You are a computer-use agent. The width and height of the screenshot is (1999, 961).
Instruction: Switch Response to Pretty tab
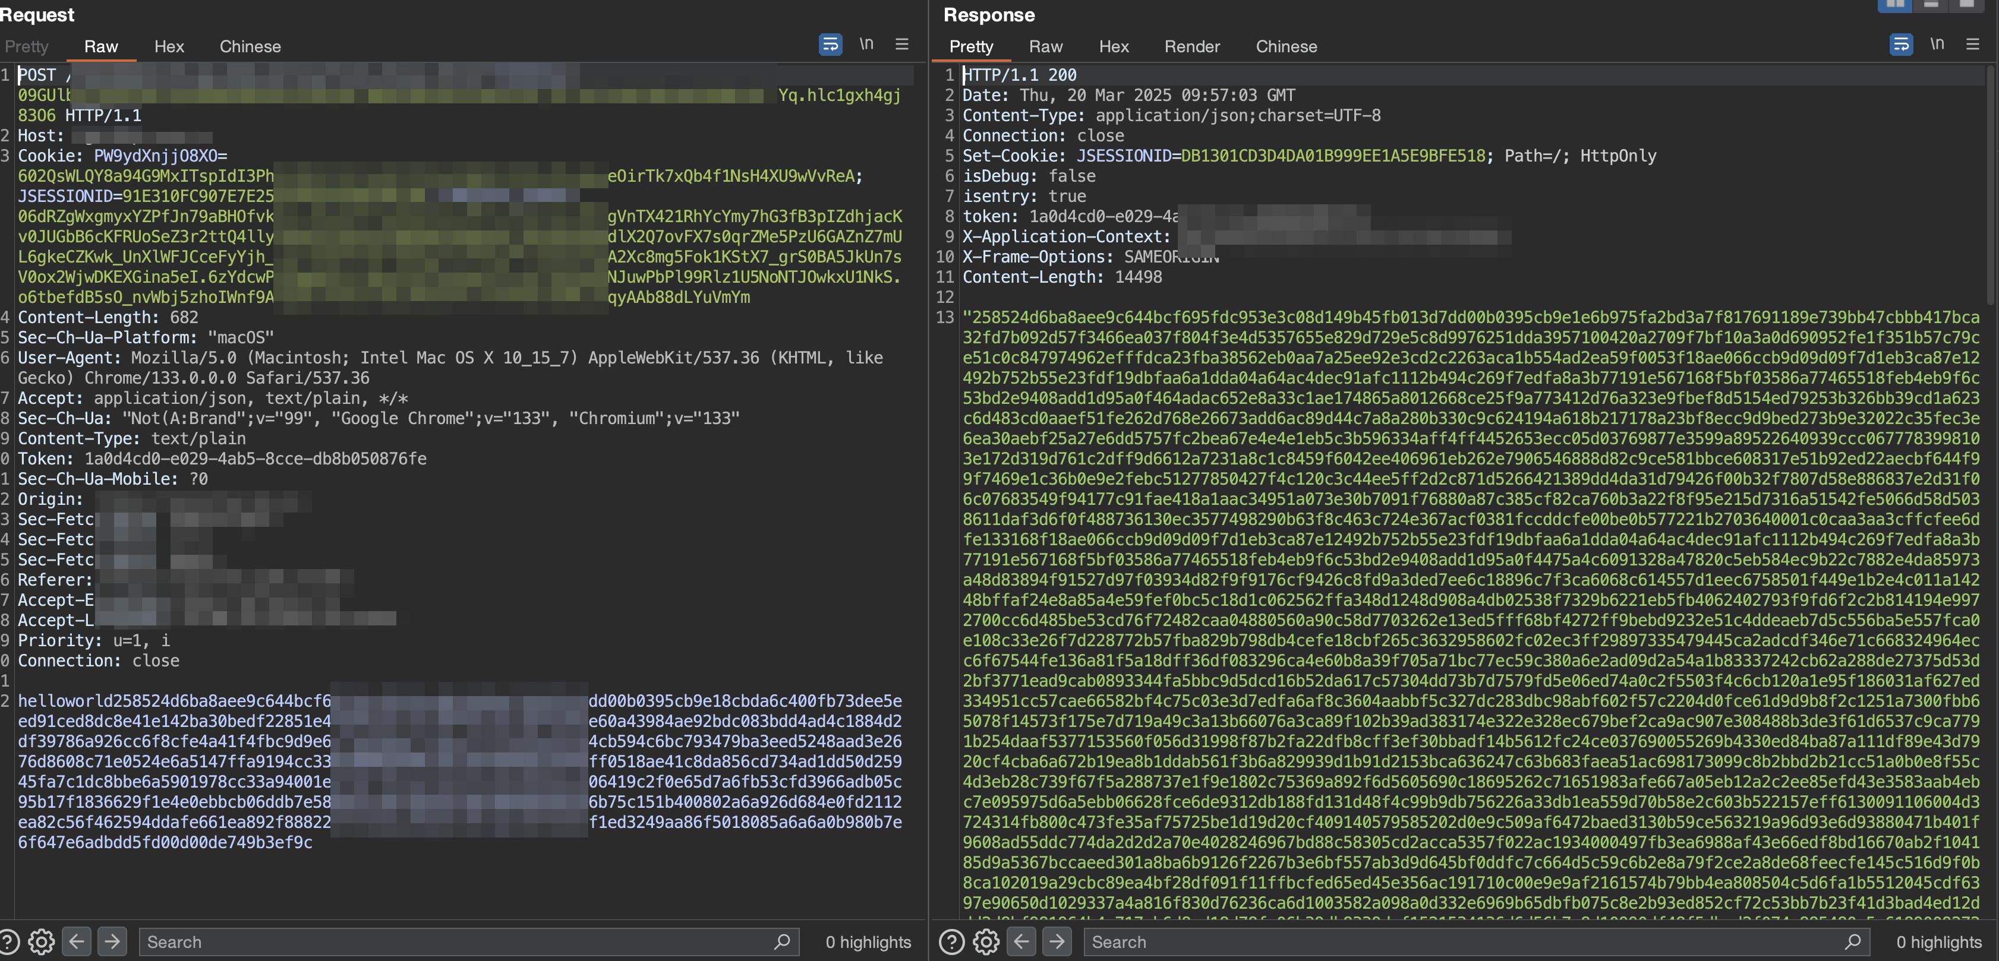(x=971, y=46)
